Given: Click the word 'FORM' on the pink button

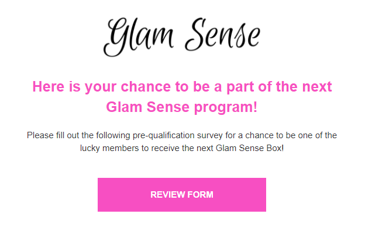Looking at the screenshot, I should (x=200, y=195).
